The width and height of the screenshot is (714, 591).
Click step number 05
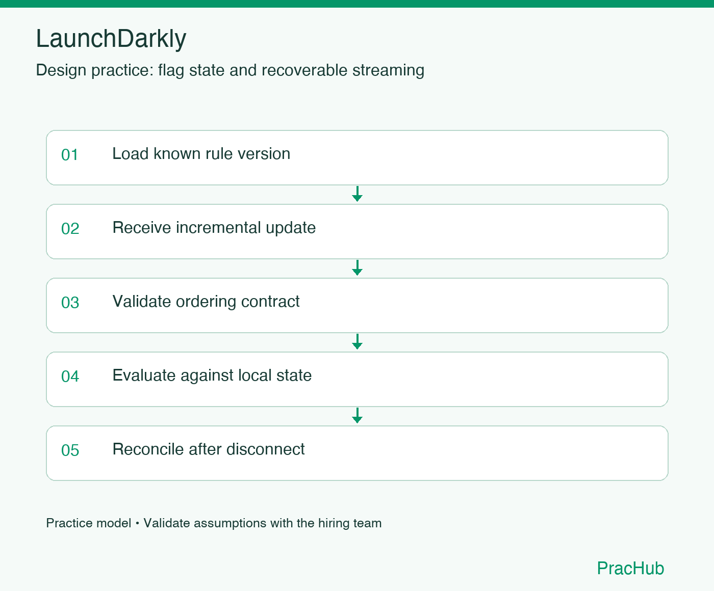70,450
